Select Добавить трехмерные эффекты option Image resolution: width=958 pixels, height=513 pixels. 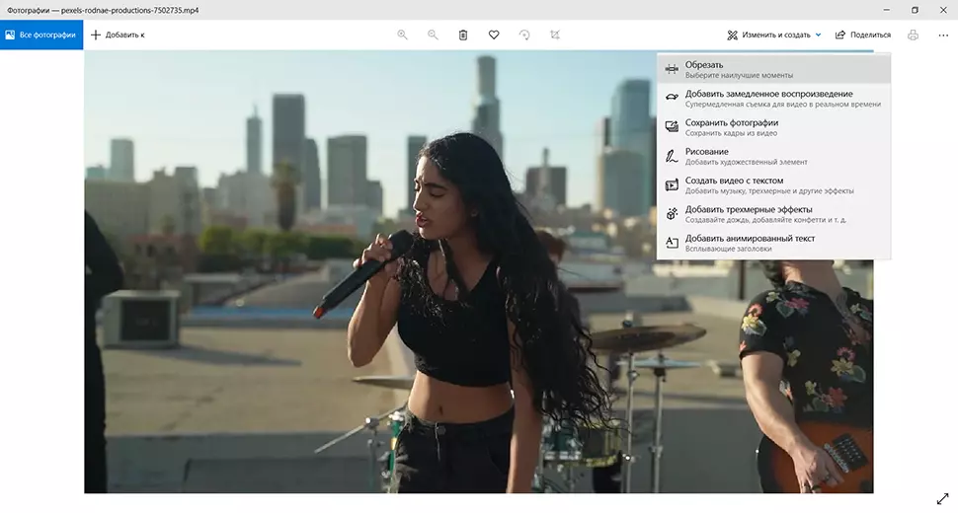point(773,214)
